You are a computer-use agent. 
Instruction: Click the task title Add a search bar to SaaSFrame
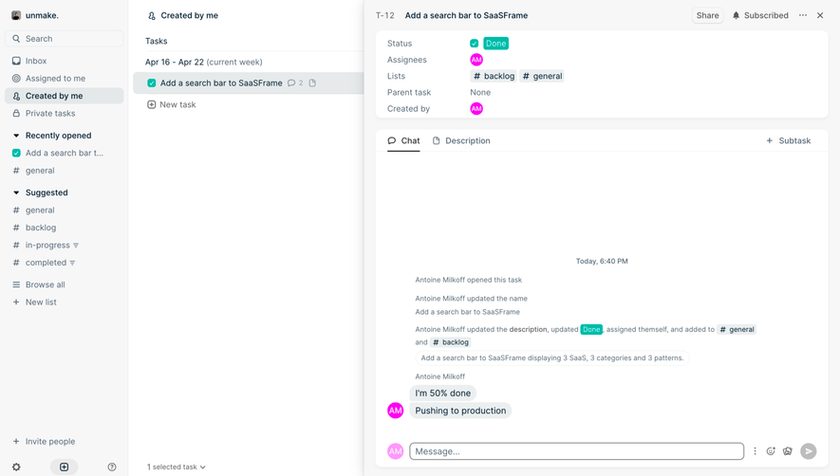pos(466,15)
